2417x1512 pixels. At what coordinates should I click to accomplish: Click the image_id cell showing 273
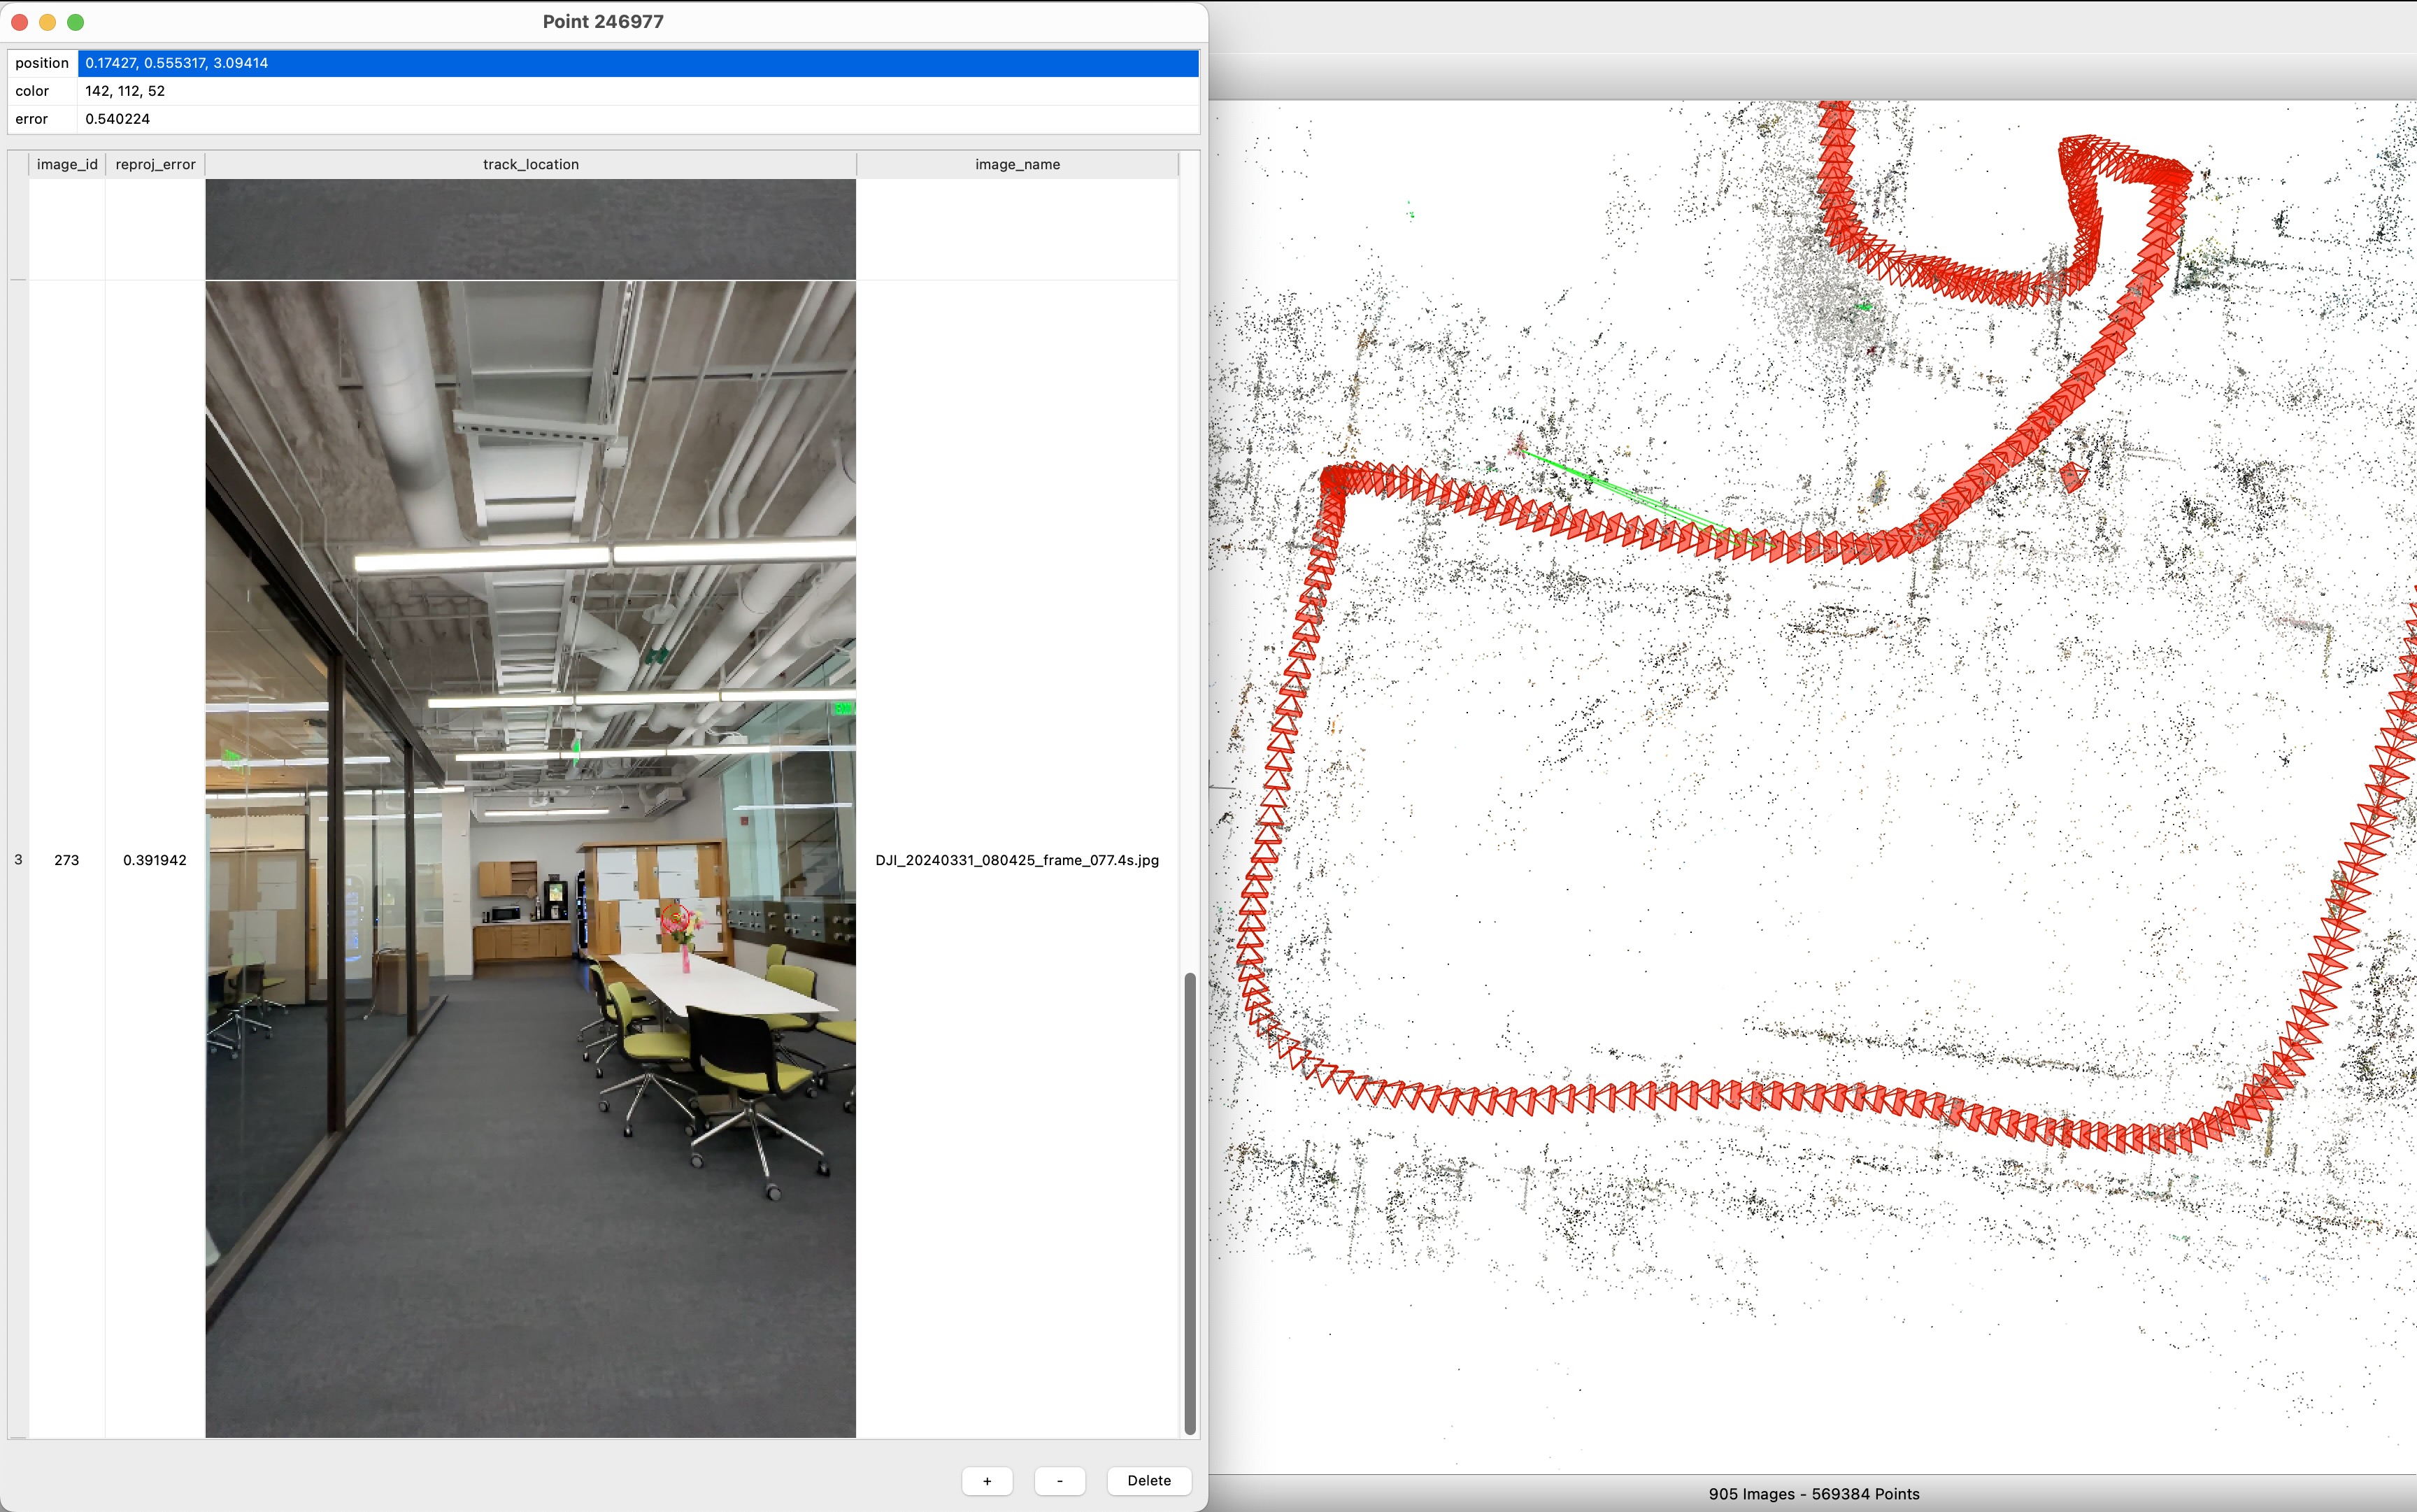[67, 860]
